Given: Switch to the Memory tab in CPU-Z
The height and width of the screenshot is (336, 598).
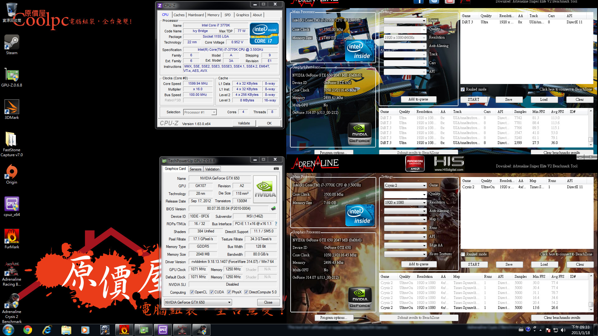Looking at the screenshot, I should pyautogui.click(x=213, y=15).
